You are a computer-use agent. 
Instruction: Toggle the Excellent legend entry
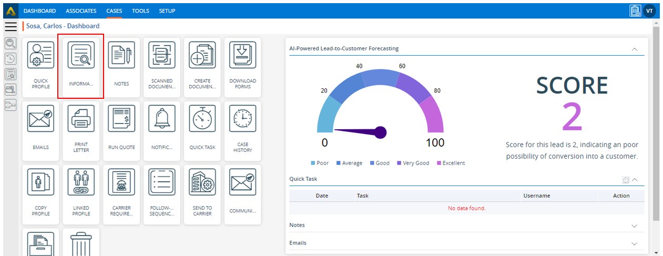(451, 163)
